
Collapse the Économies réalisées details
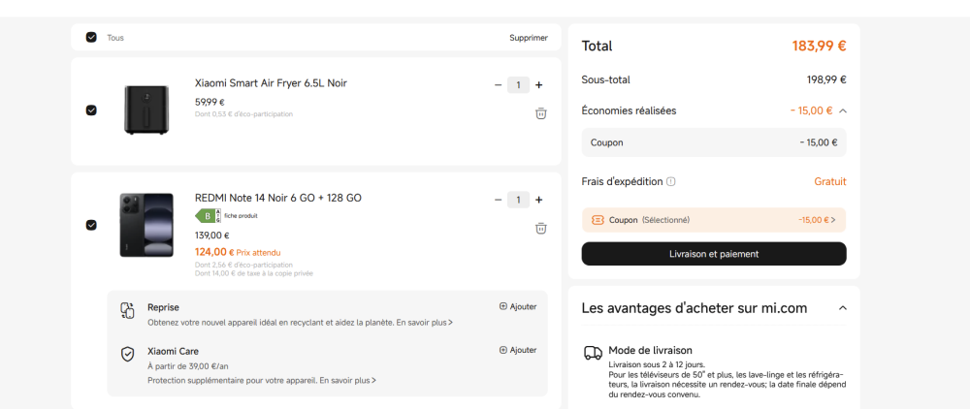[x=842, y=110]
